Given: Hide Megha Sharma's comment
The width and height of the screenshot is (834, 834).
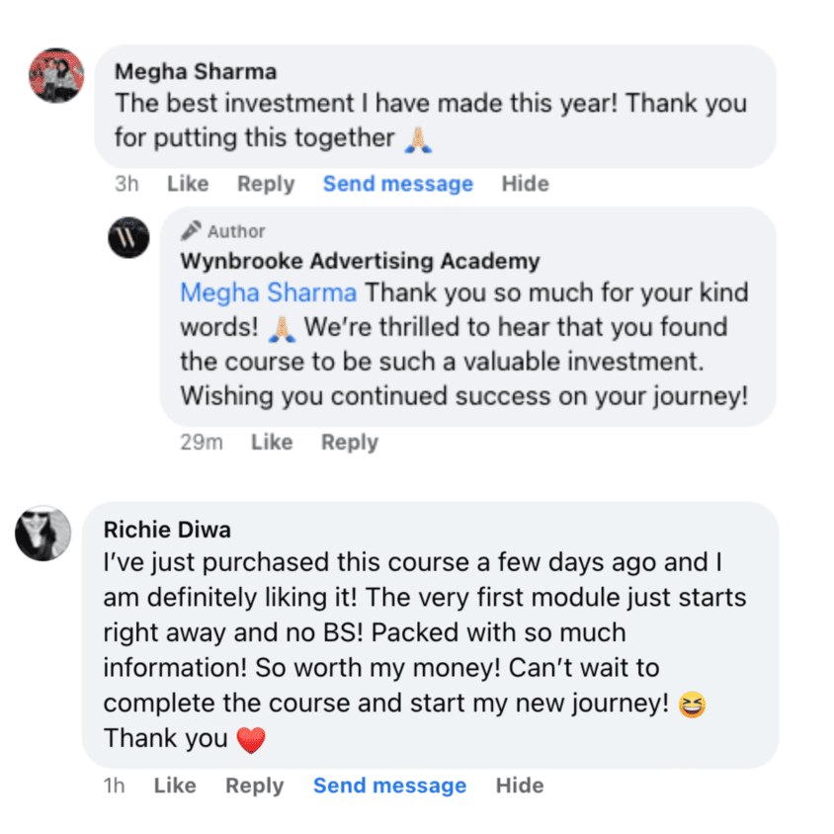Looking at the screenshot, I should pyautogui.click(x=525, y=184).
